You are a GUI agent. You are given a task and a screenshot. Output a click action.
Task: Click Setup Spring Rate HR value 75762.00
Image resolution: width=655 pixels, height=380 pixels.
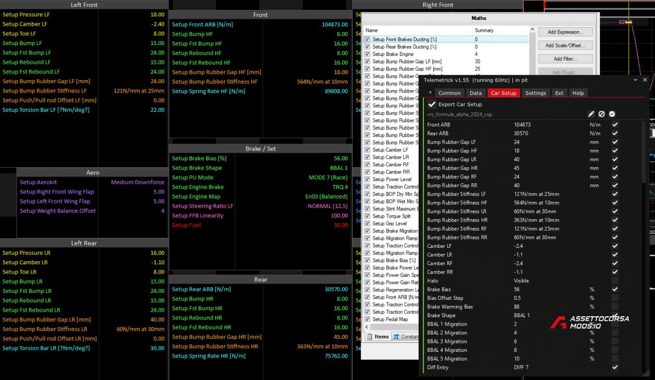336,356
